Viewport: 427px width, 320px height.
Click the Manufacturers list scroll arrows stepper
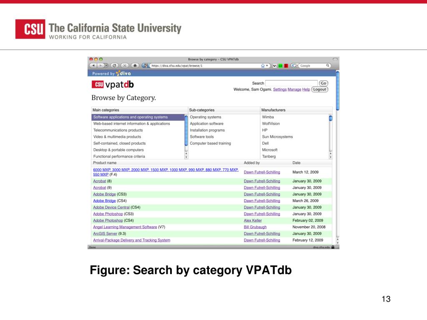331,155
